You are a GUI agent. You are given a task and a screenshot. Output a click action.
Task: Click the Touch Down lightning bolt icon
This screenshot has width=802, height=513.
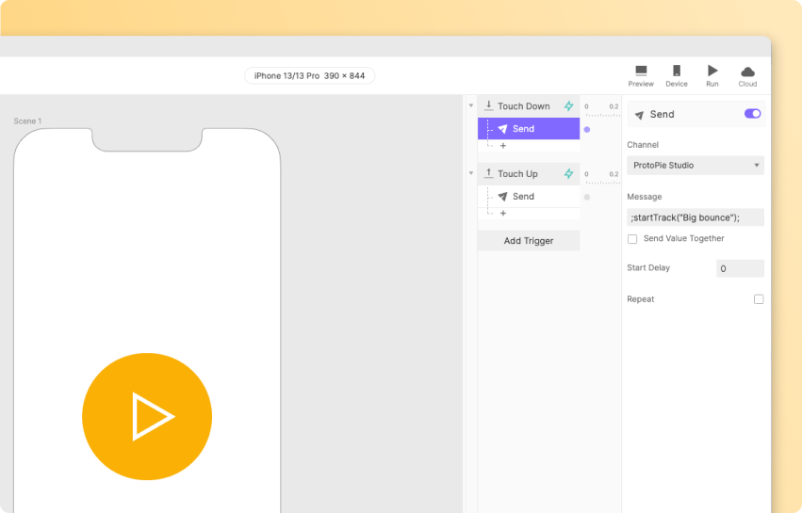tap(569, 105)
